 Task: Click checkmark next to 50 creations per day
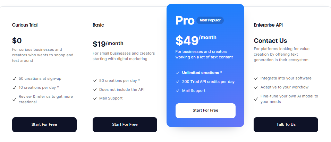point(95,81)
